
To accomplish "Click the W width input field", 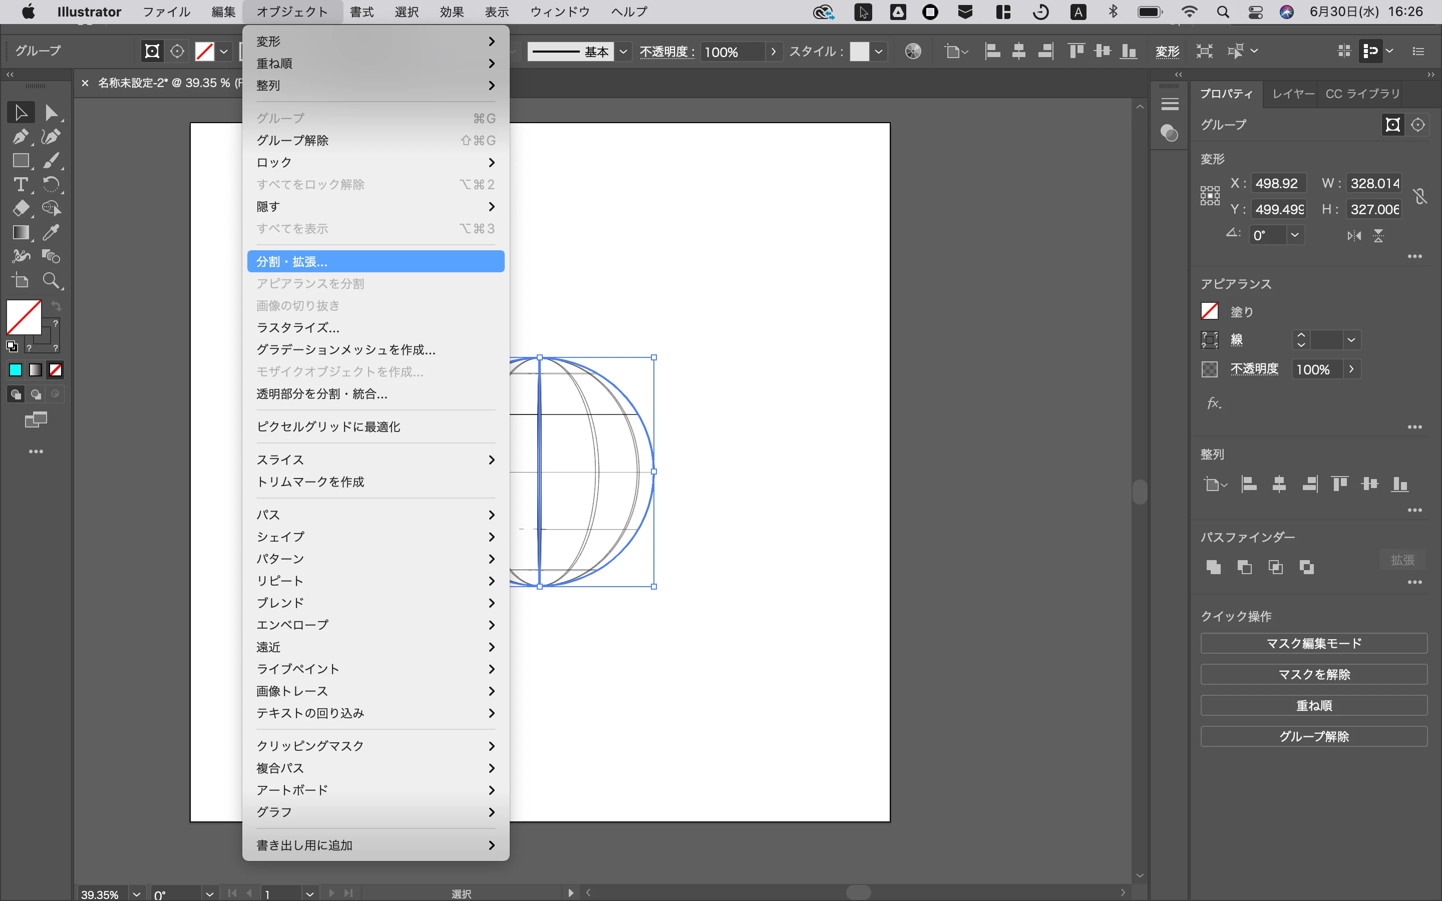I will click(1374, 183).
